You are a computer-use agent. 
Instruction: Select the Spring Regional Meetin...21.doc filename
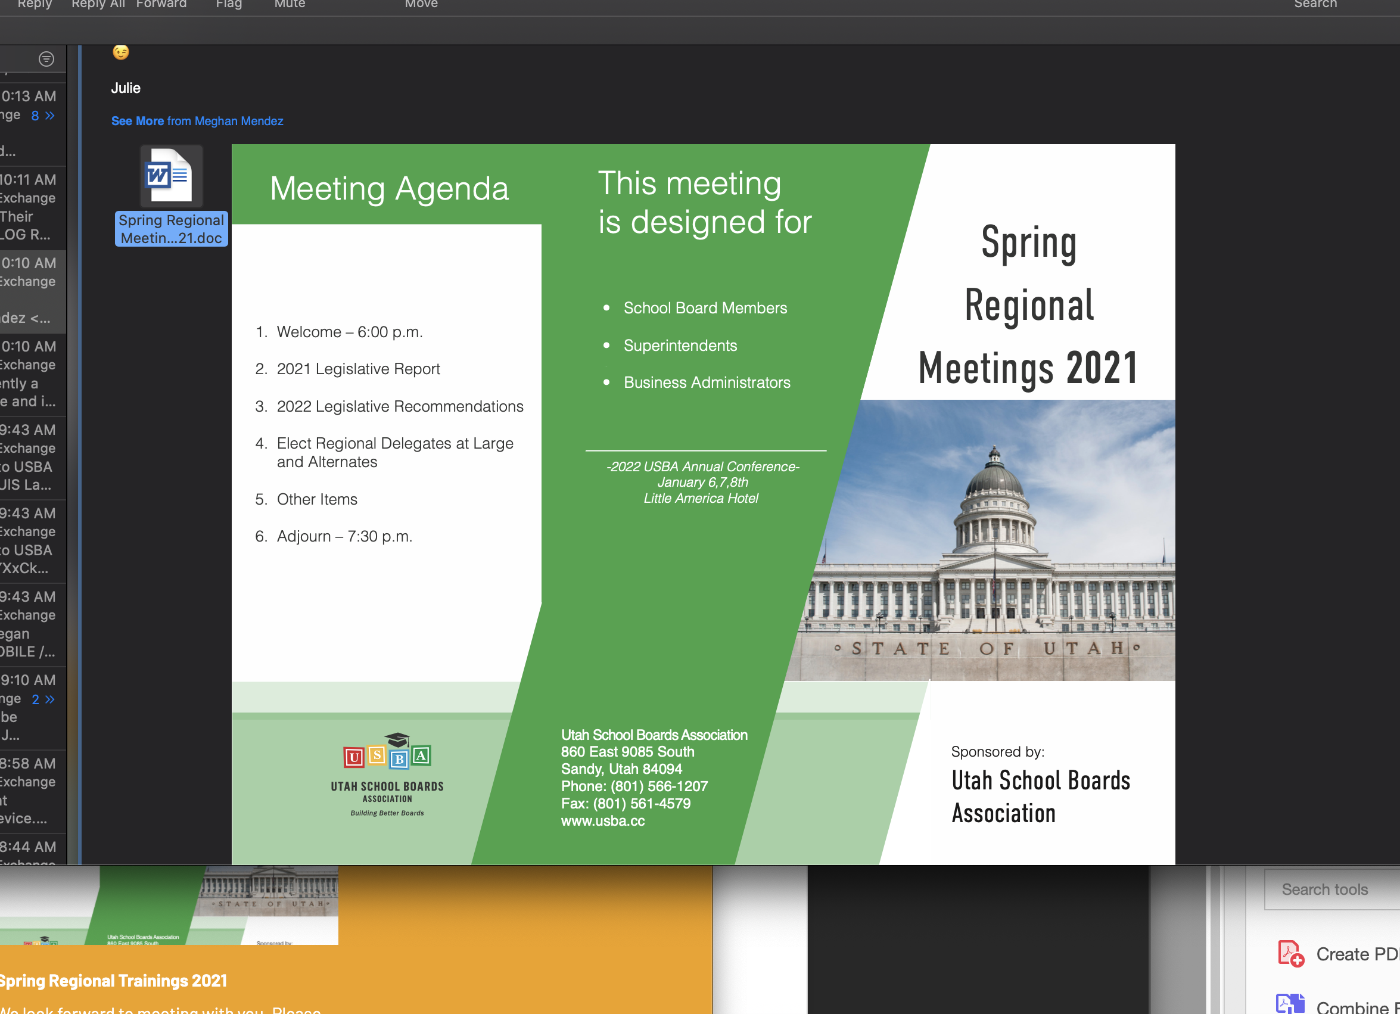pyautogui.click(x=171, y=229)
